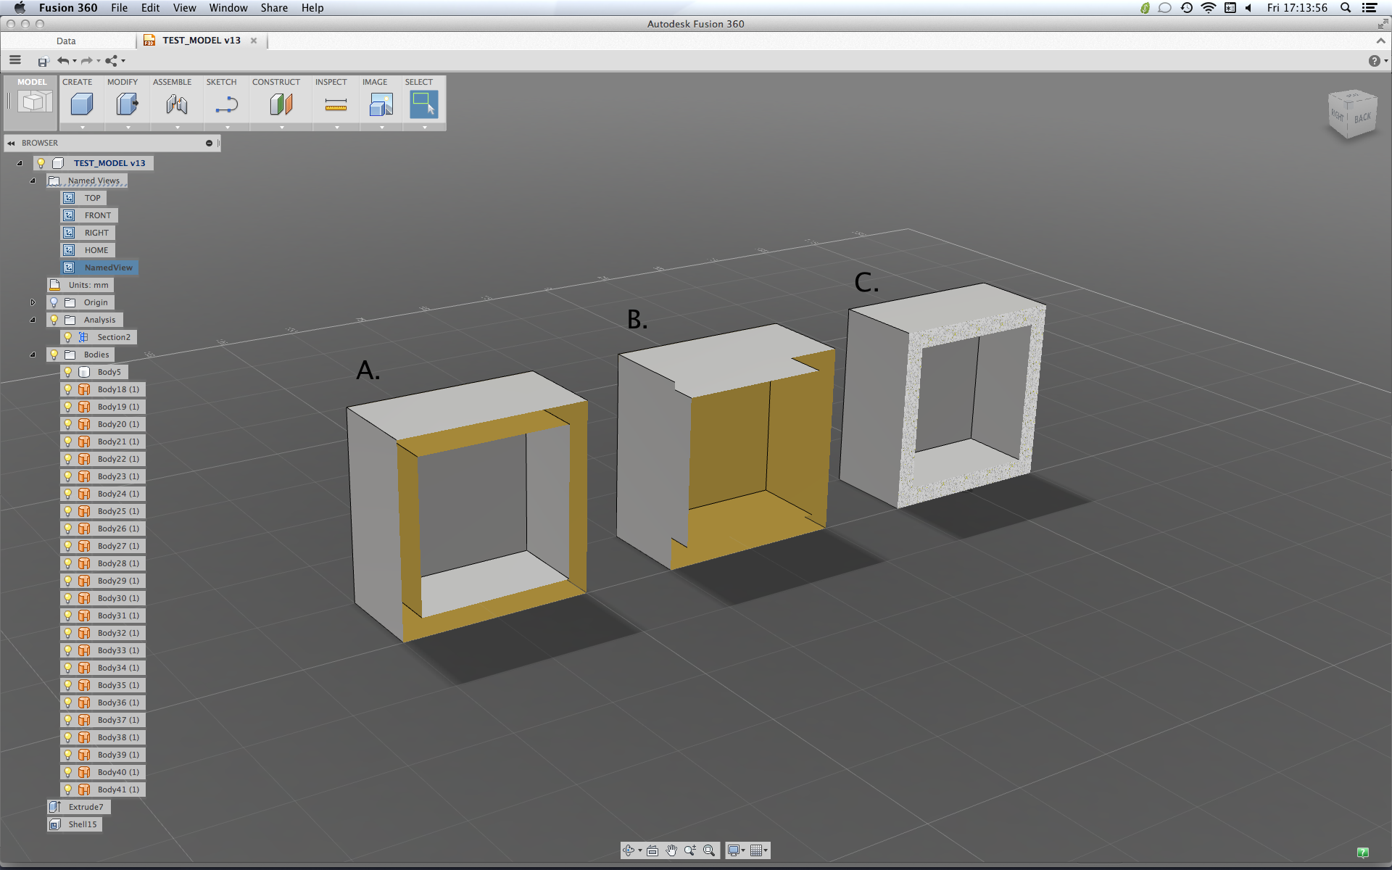Open the data panel hamburger icon

click(x=15, y=60)
